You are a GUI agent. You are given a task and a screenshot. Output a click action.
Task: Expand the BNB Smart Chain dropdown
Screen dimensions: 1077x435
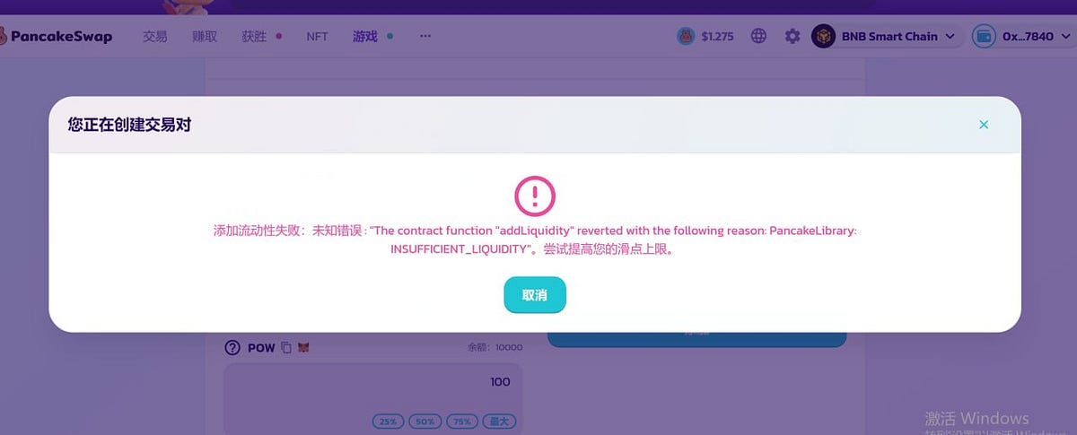[950, 37]
